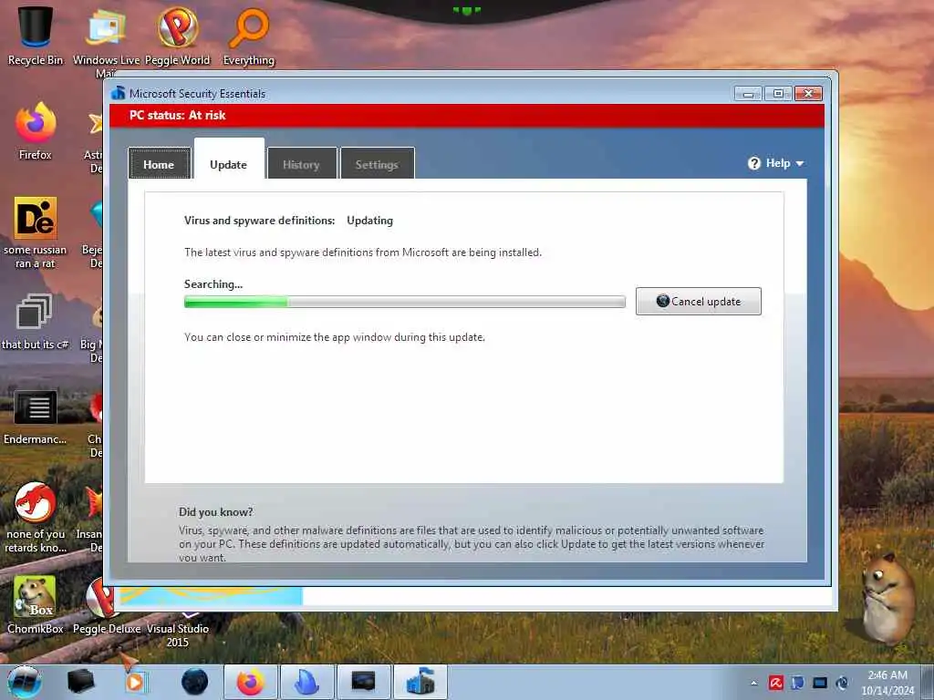Maximize the Microsoft Security Essentials window

[778, 94]
